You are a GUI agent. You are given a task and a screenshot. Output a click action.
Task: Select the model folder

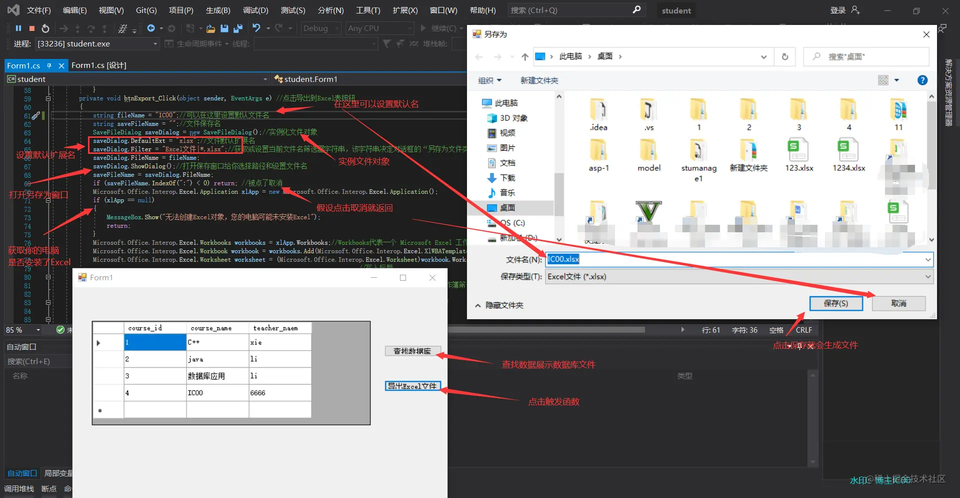point(648,155)
